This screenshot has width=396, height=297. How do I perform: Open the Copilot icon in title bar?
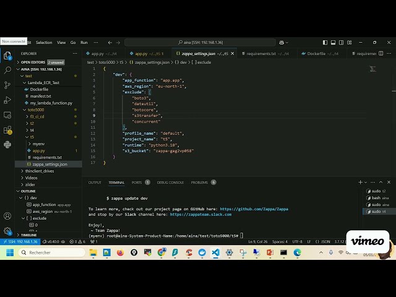tap(282, 43)
